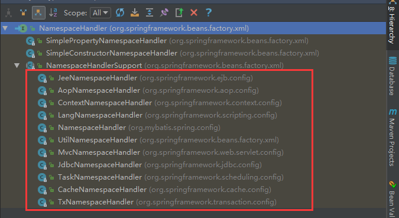Click class icon of mybatis NamespaceHandler
Image resolution: width=399 pixels, height=218 pixels.
tap(42, 128)
